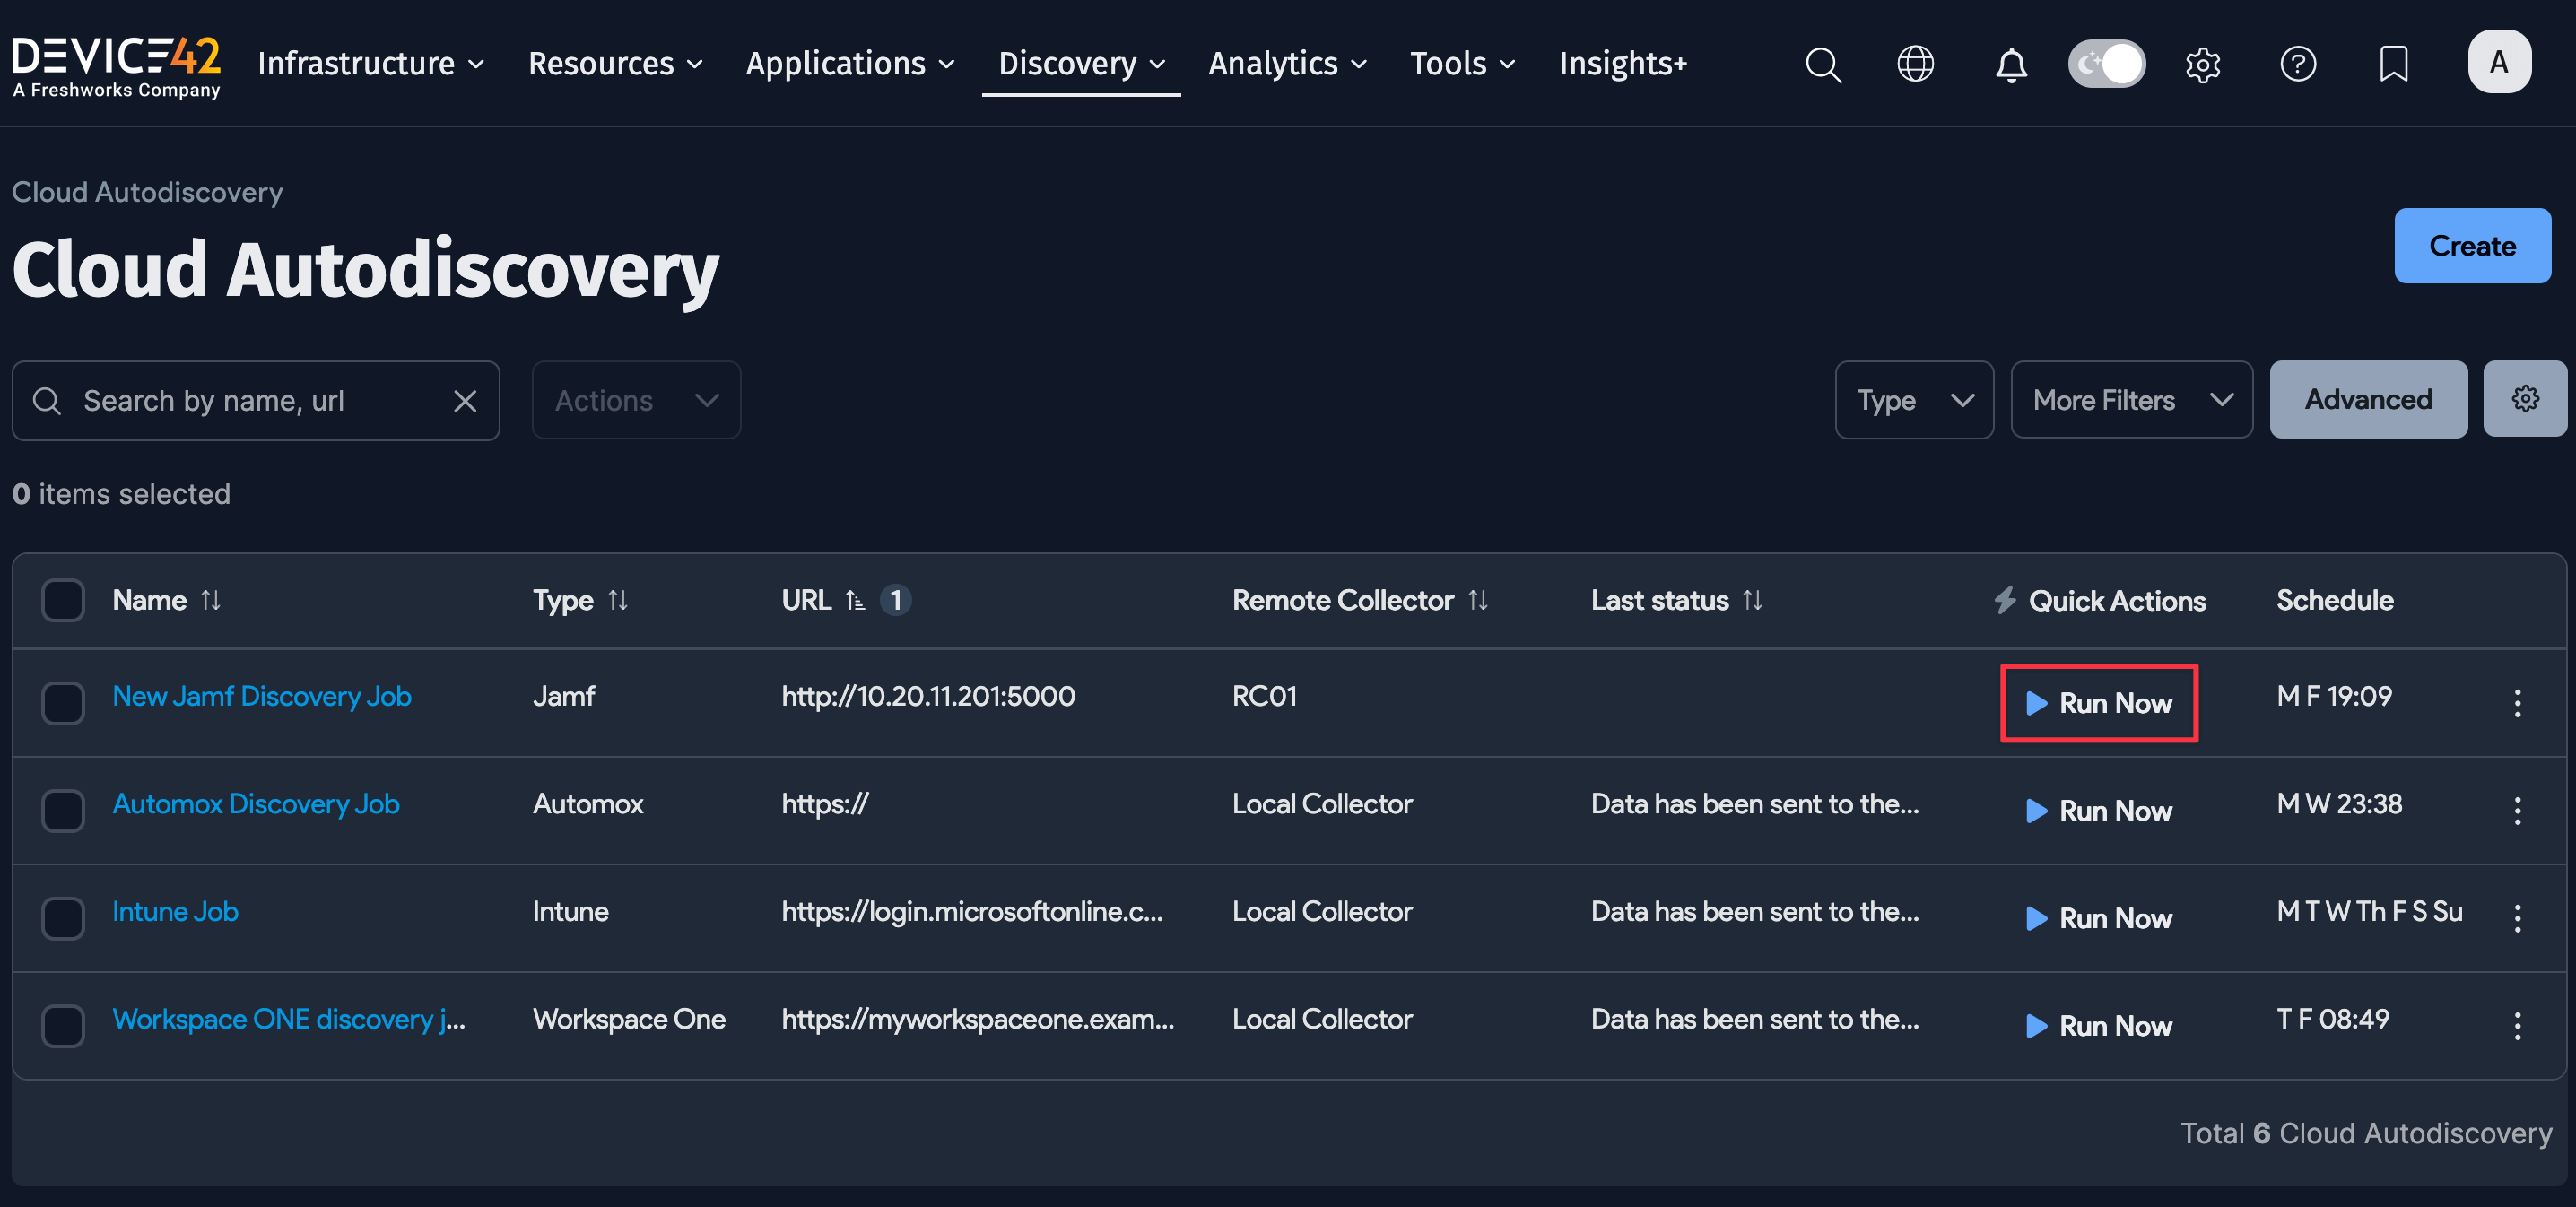Open the Type filter dropdown
Image resolution: width=2576 pixels, height=1207 pixels.
(1914, 399)
